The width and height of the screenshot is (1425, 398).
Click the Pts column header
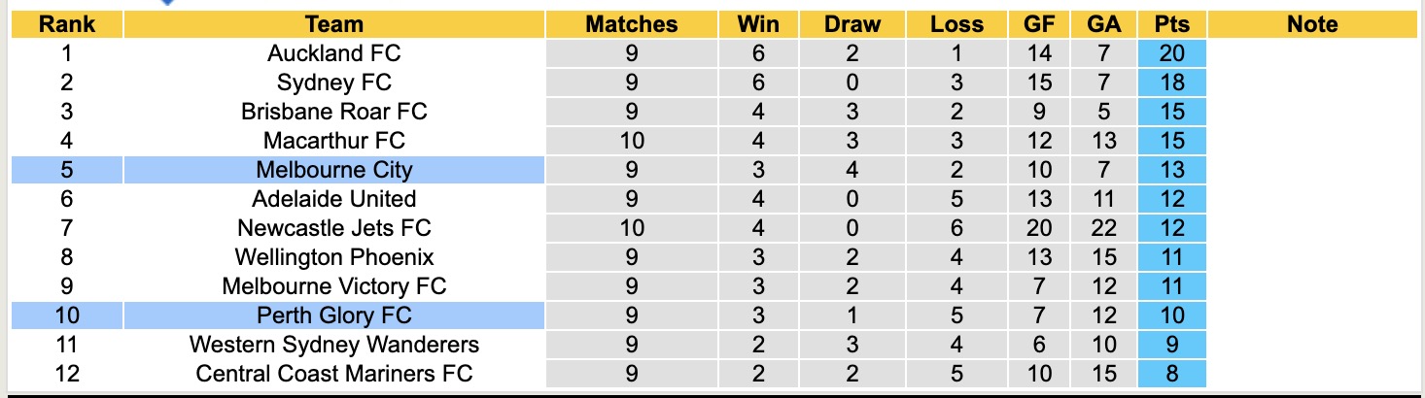tap(1172, 24)
